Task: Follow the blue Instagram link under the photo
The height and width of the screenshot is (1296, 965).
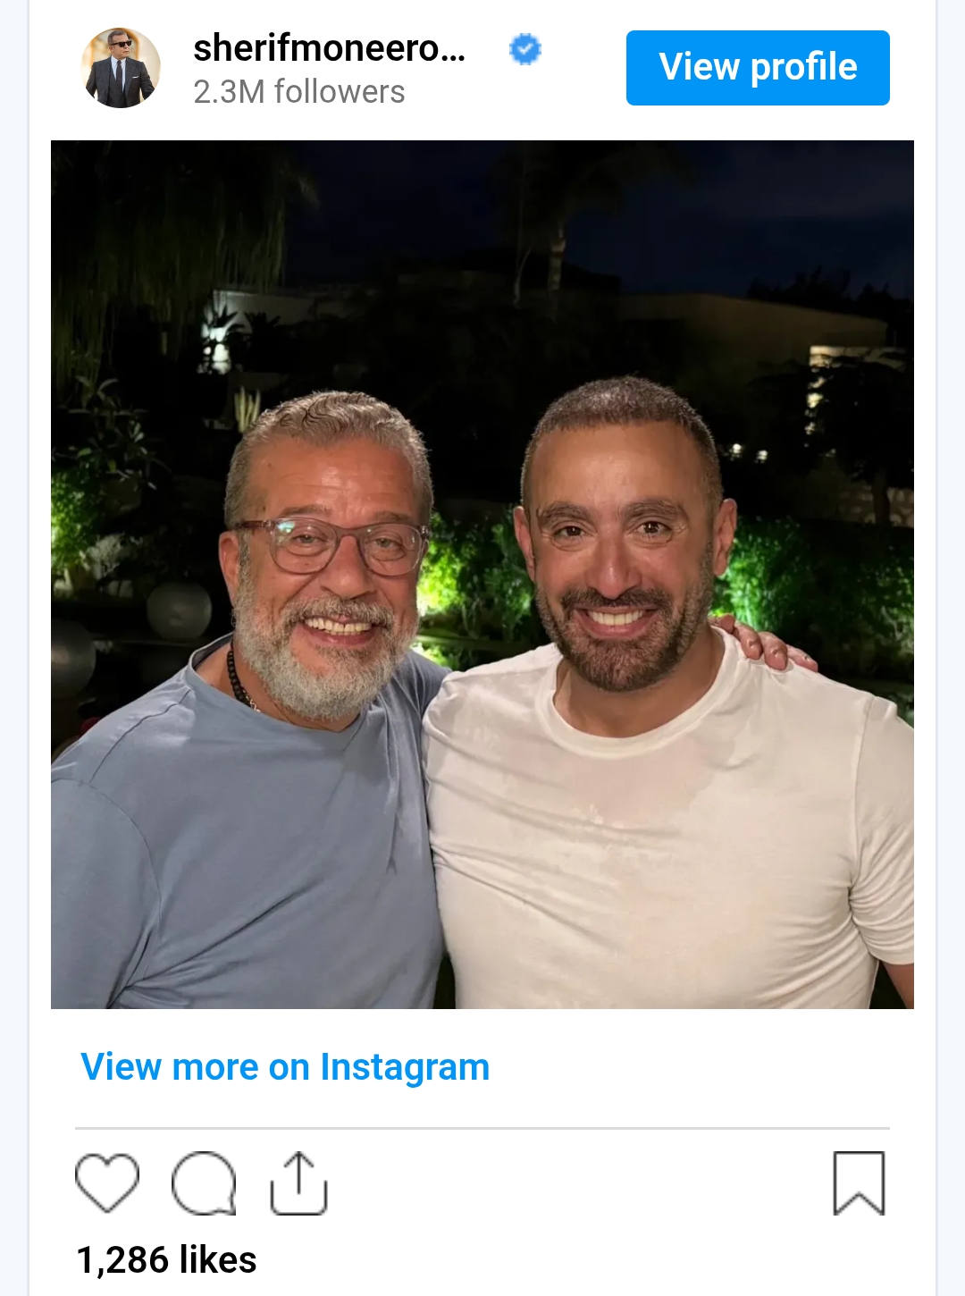Action: 285,1067
